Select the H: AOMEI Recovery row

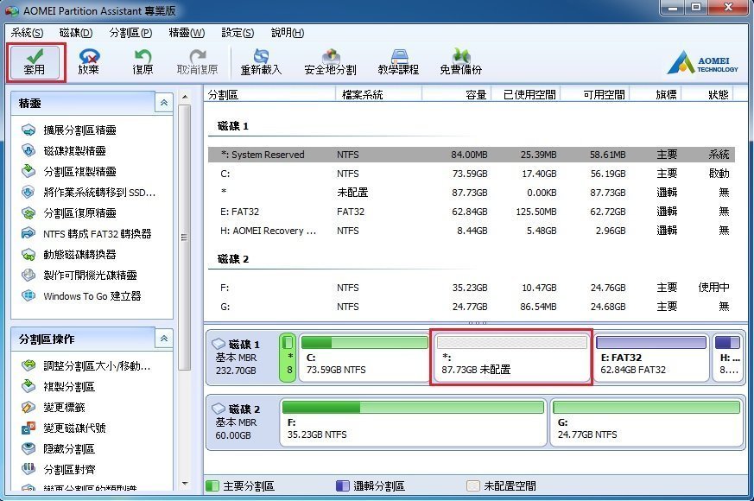[472, 231]
